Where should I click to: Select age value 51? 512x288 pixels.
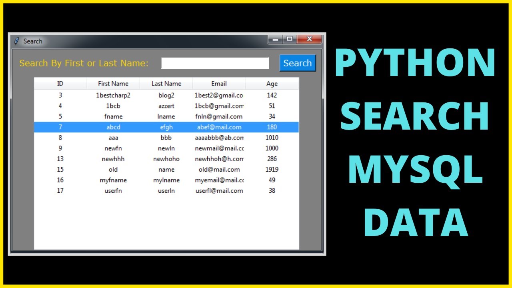click(x=272, y=106)
